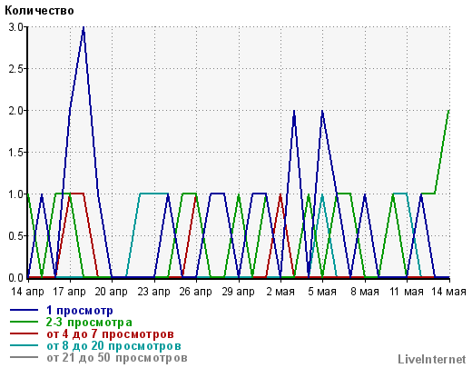Select 'от 21 до 50 просмотров' legend entry
Image resolution: width=472 pixels, height=368 pixels.
117,358
